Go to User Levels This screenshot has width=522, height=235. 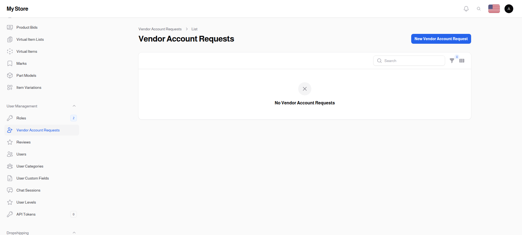tap(42, 202)
